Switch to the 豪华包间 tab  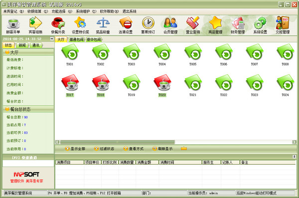[94, 39]
